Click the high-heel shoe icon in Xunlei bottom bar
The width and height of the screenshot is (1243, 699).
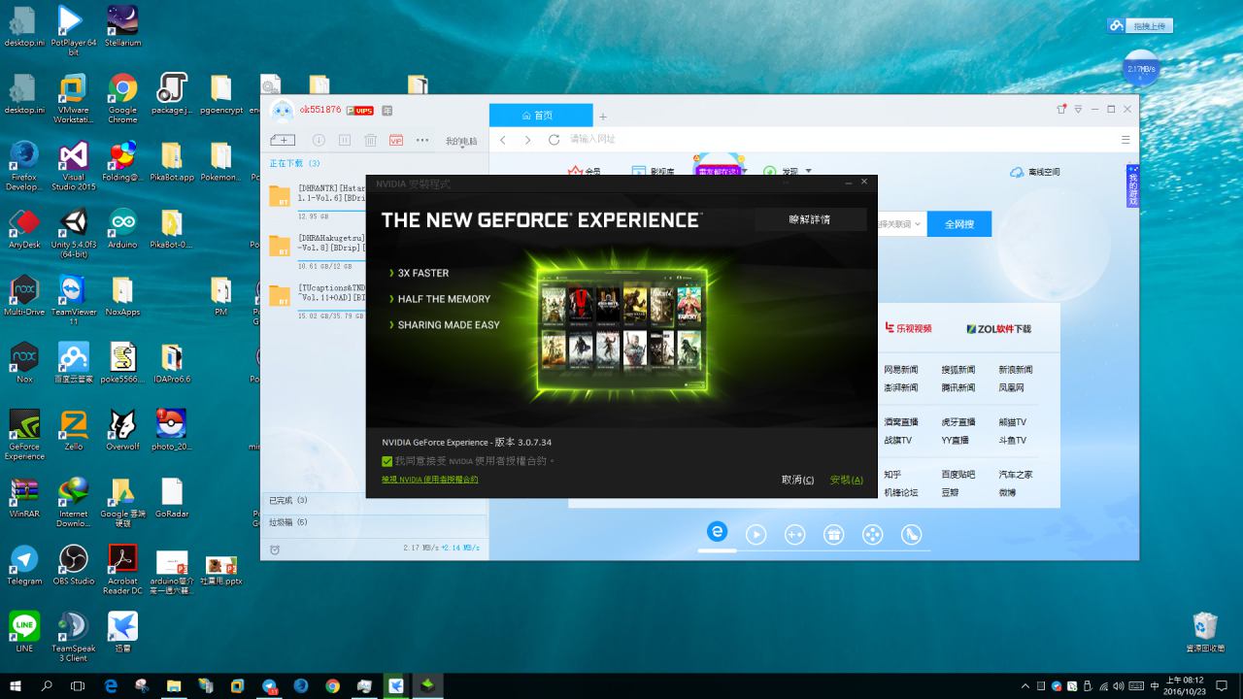pos(911,534)
